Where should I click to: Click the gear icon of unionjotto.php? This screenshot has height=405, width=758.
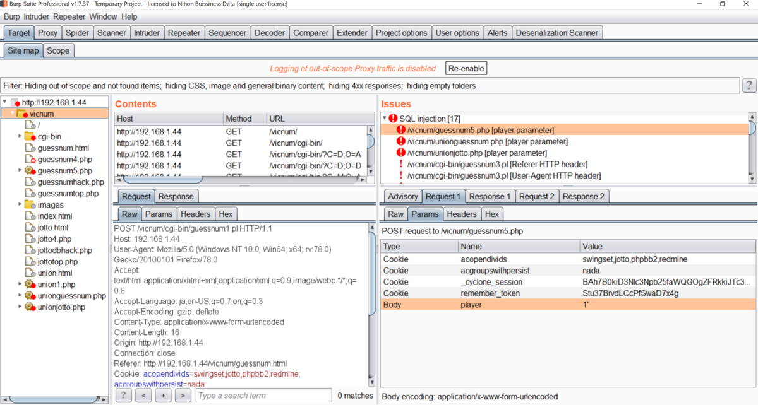point(30,307)
